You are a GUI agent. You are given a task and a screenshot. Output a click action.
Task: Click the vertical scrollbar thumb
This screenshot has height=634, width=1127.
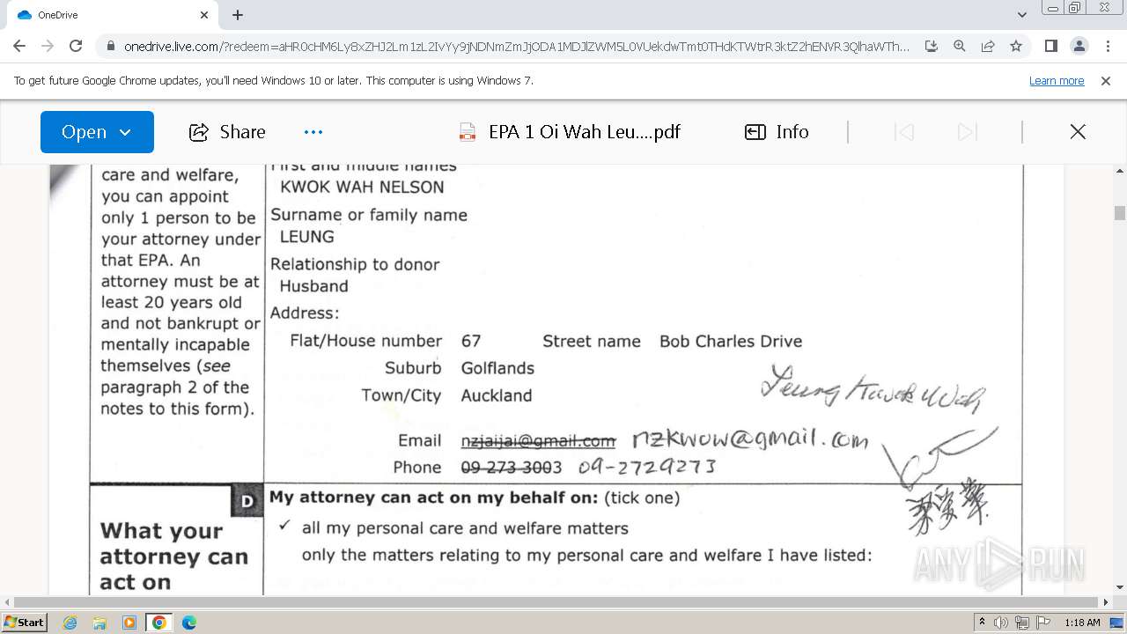coord(1120,213)
